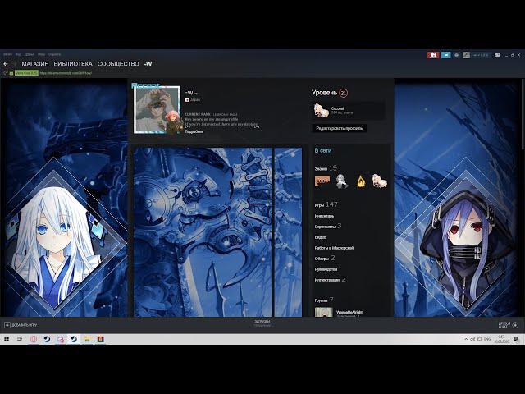Open the Значки 19 badges link
Viewport: 525px width, 394px height.
pyautogui.click(x=326, y=168)
